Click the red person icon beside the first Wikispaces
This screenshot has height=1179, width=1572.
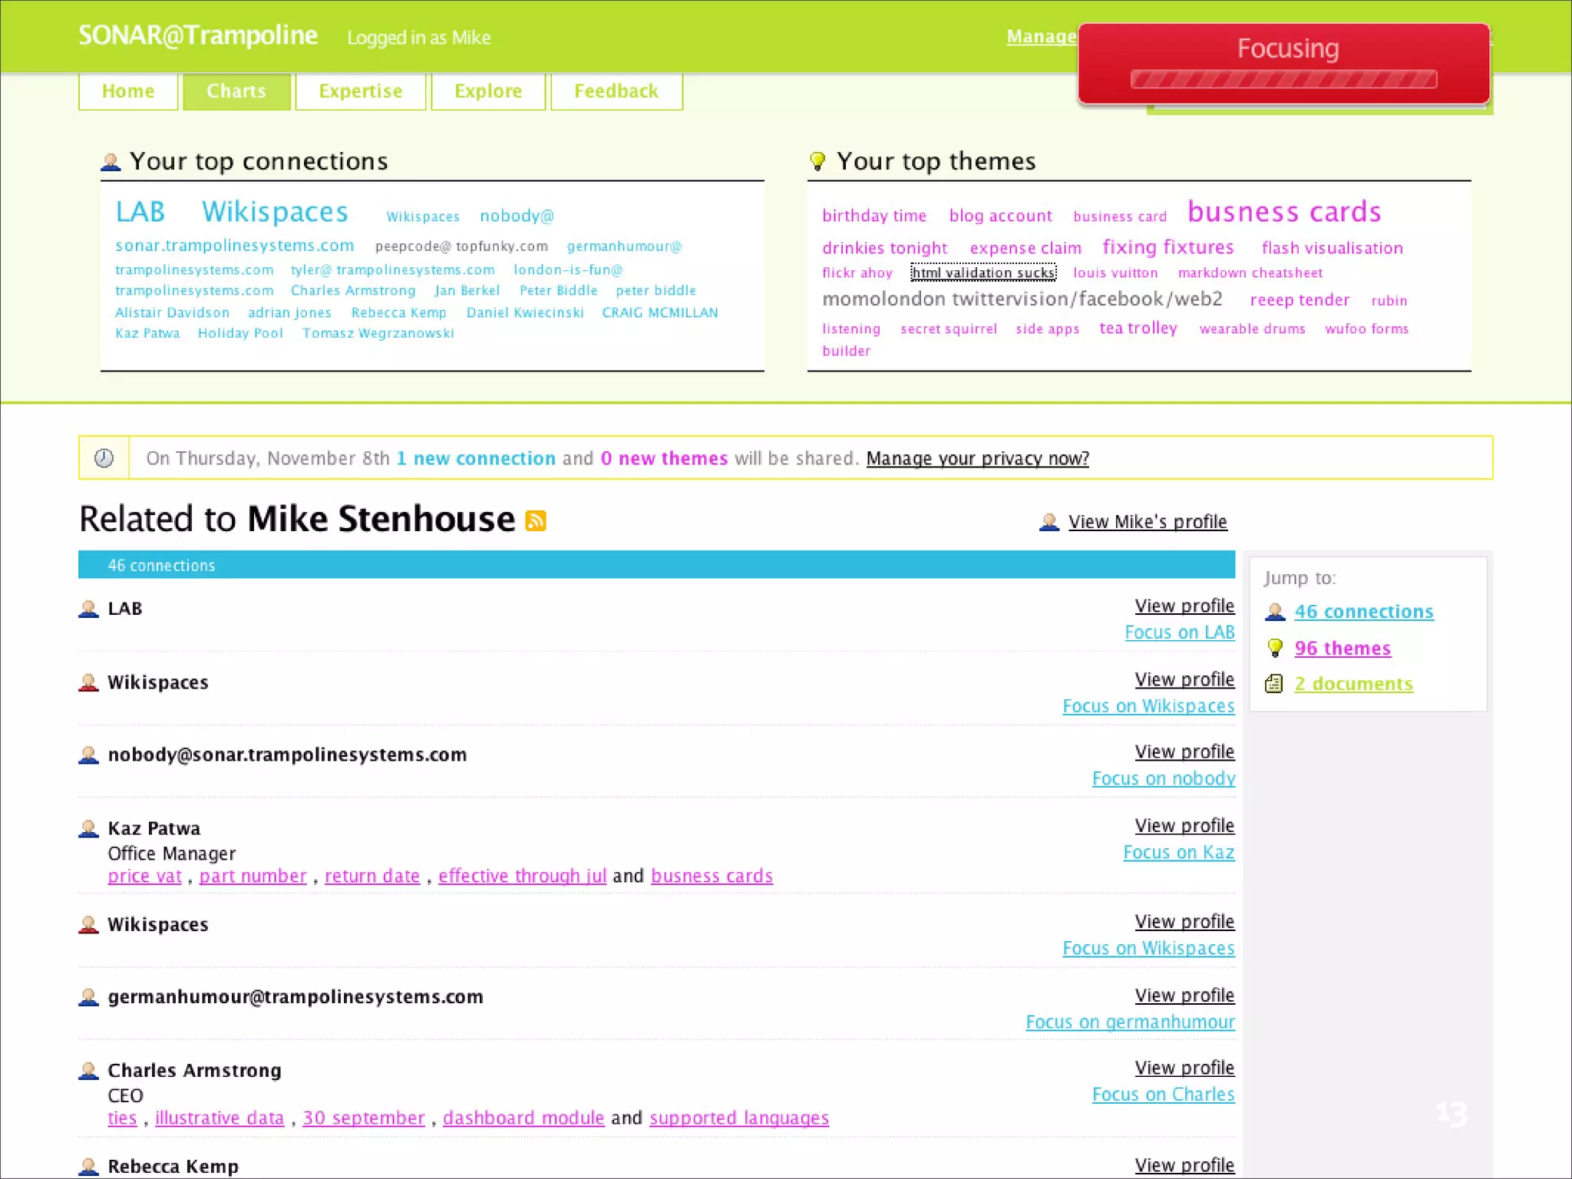89,682
